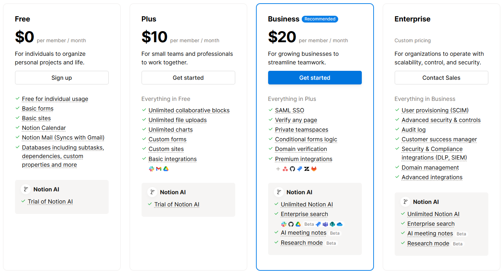This screenshot has width=503, height=274.
Task: Click the GitLab icon under Premium integrations
Action: pos(314,169)
